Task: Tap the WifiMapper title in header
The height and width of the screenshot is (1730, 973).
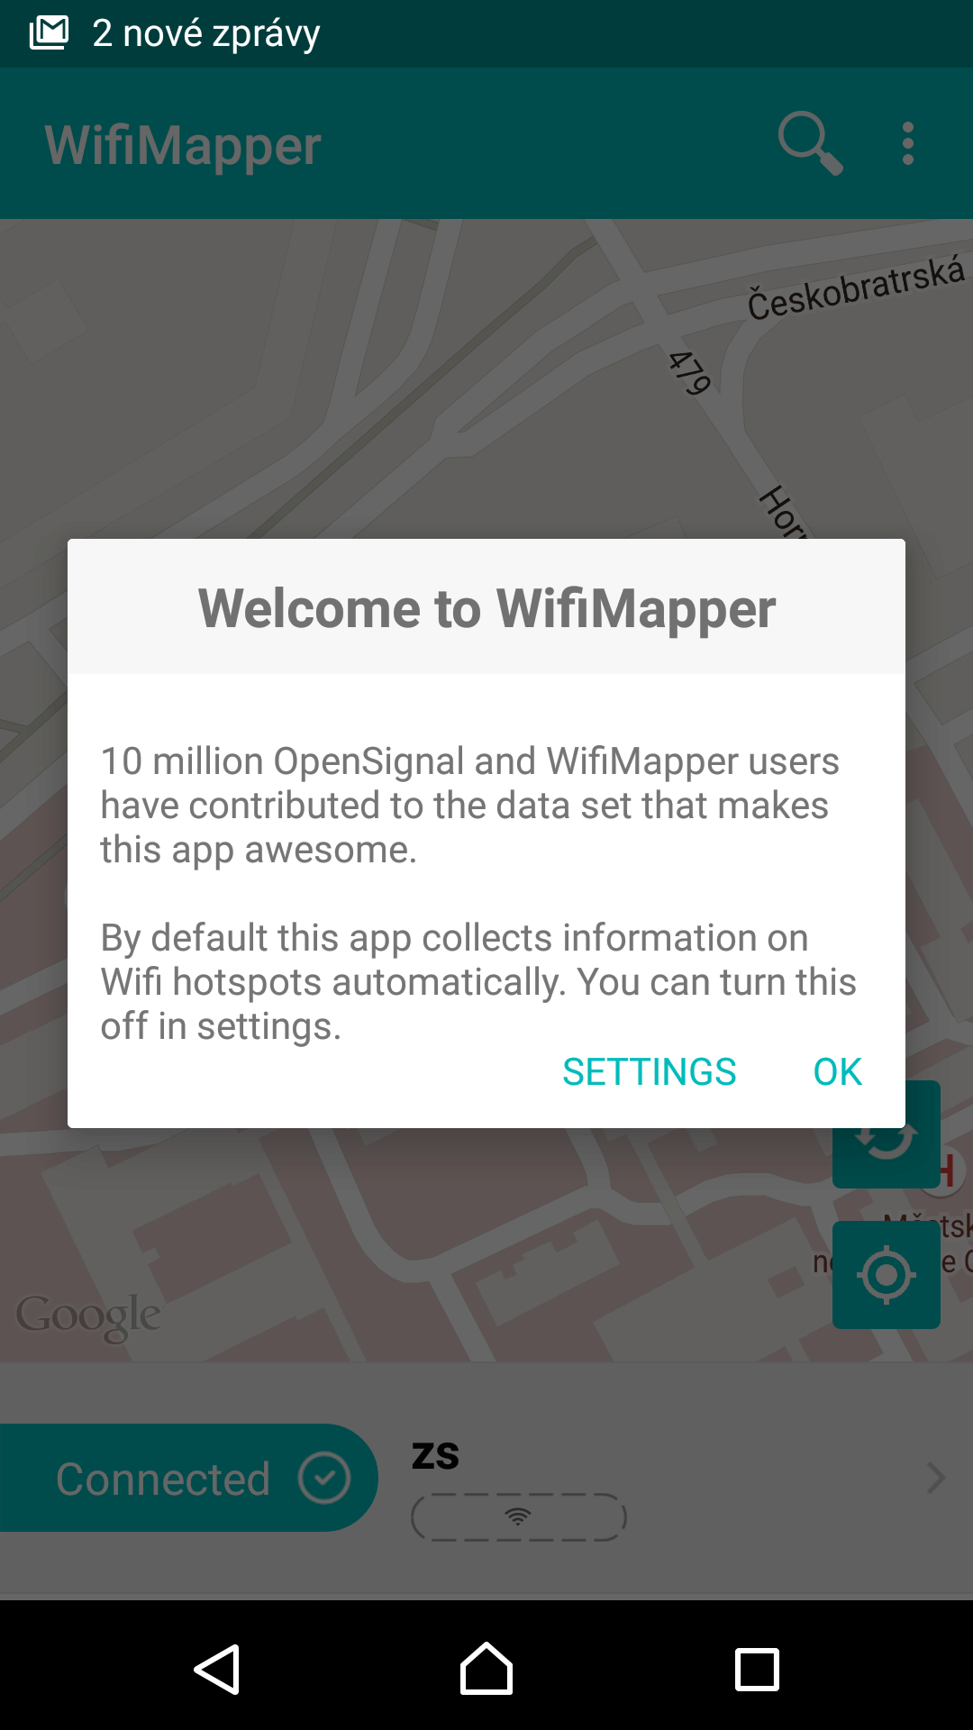Action: (x=183, y=145)
